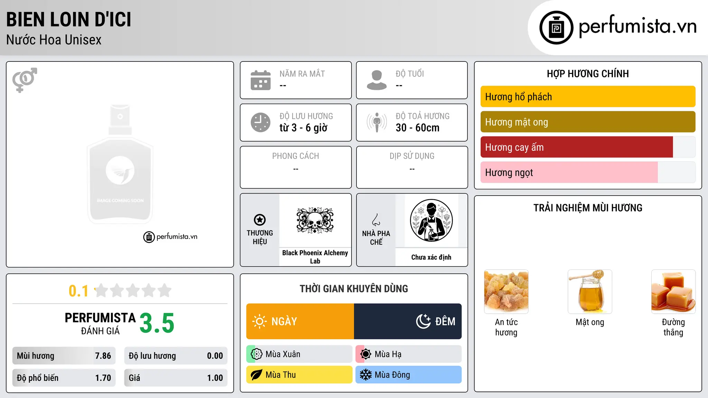
Task: Click the flower icon for Mùa Xuân
Action: pos(257,354)
